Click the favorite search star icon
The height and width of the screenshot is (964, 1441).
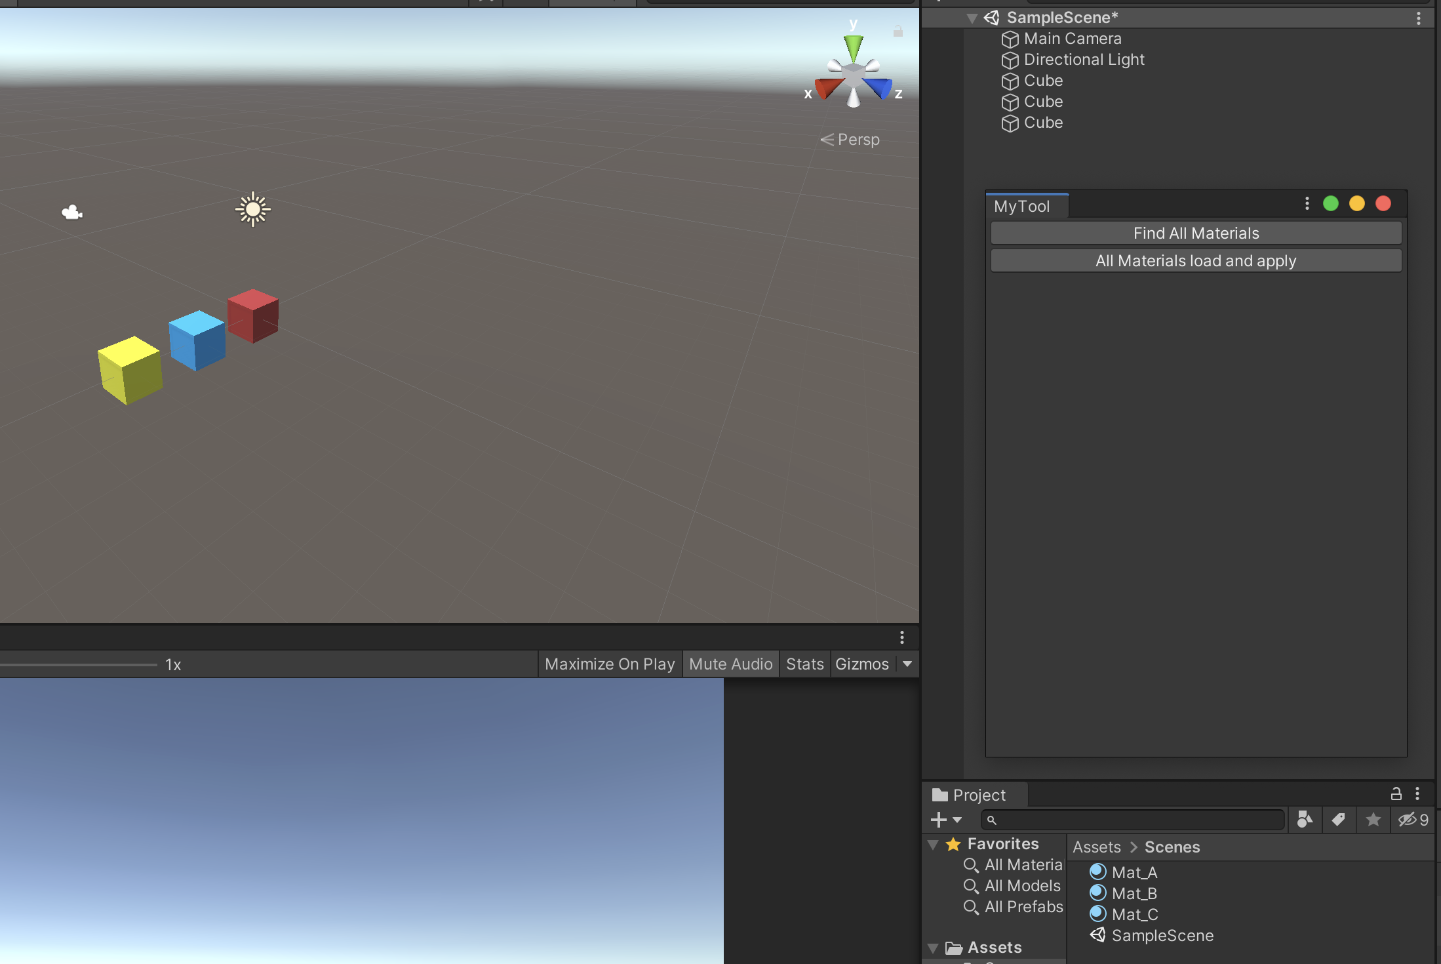1373,820
